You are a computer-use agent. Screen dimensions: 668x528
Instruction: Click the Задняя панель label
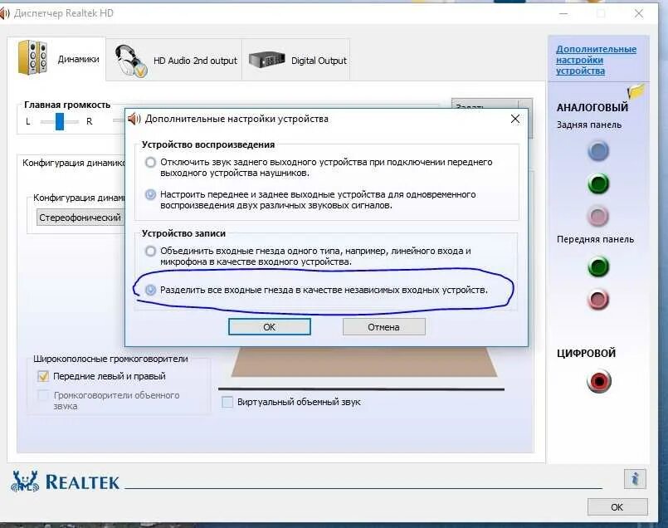(x=589, y=125)
